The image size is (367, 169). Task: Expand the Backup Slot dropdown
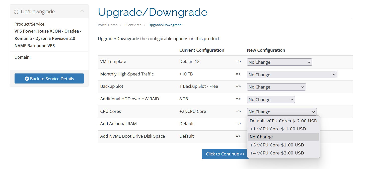coord(276,87)
